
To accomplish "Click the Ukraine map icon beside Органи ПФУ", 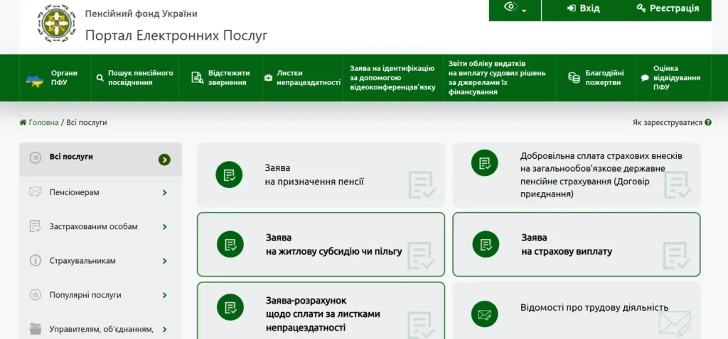I will click(x=34, y=81).
